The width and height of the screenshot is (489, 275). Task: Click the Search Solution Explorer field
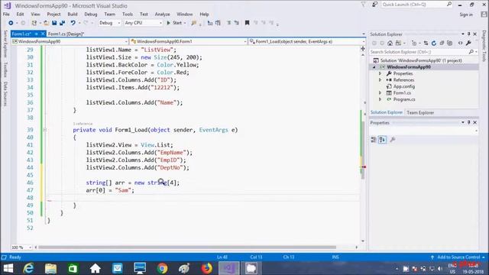423,52
